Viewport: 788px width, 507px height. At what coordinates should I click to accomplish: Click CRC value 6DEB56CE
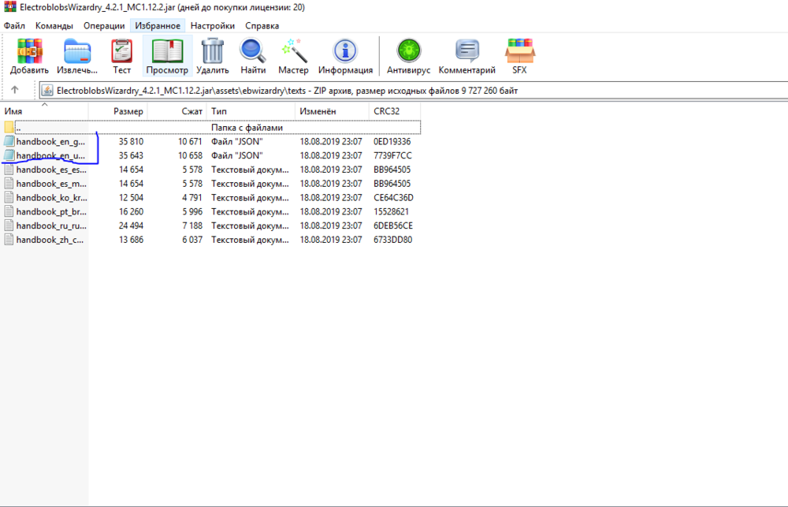[393, 226]
